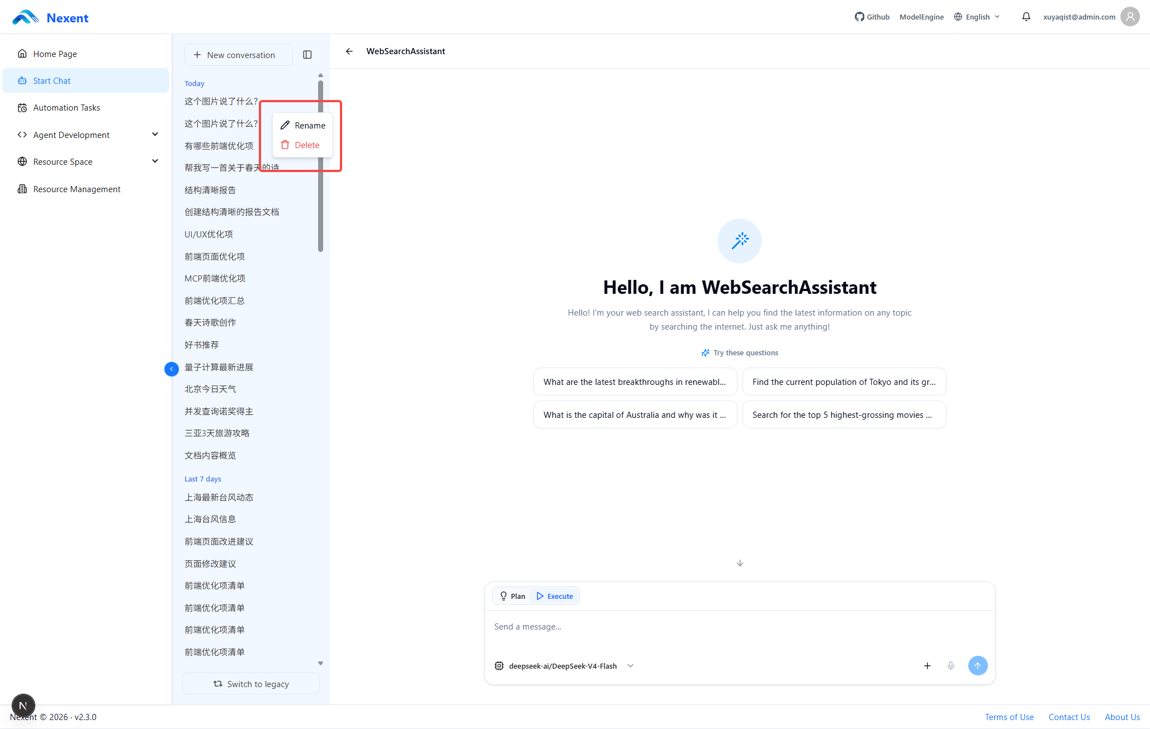This screenshot has height=729, width=1150.
Task: Open conversation 前端页面改进建议
Action: pos(219,541)
